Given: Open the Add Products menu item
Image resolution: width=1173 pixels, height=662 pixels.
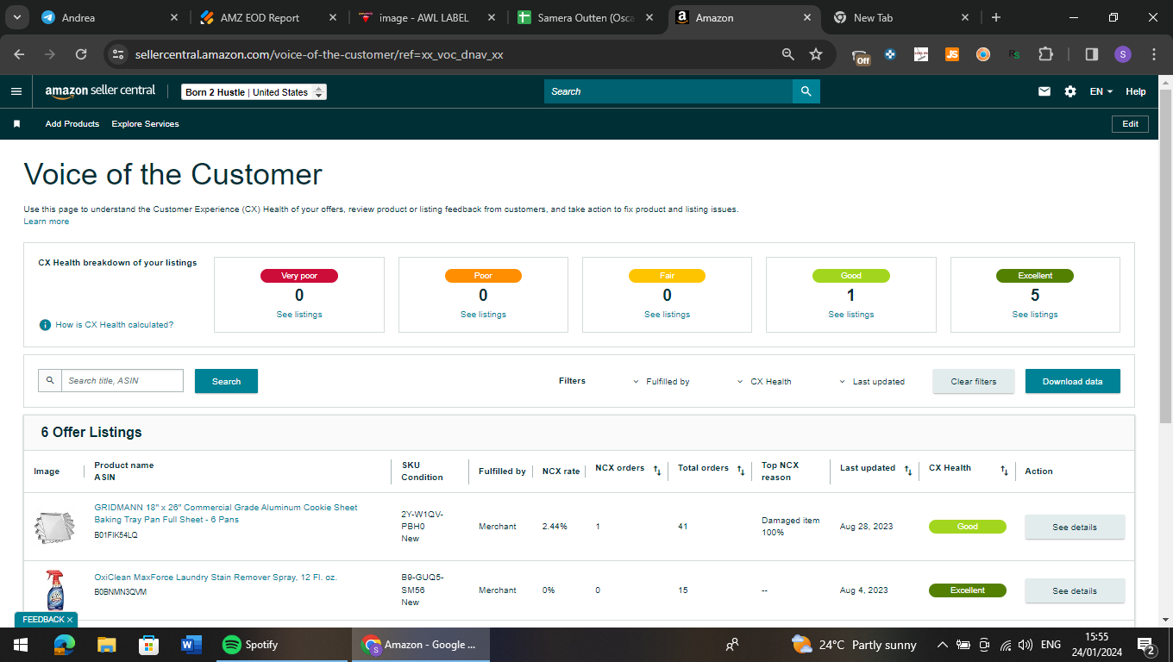Looking at the screenshot, I should click(x=72, y=124).
